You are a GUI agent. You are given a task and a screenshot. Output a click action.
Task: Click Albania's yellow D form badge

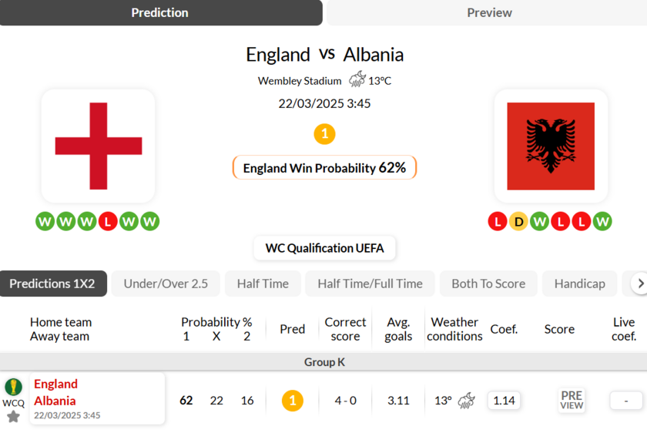tap(518, 222)
